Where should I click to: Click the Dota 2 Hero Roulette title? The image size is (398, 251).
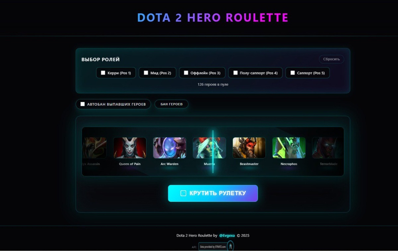tap(213, 18)
